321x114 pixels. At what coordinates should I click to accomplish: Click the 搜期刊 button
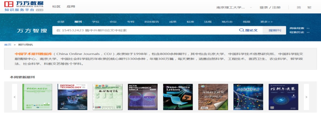(275, 30)
